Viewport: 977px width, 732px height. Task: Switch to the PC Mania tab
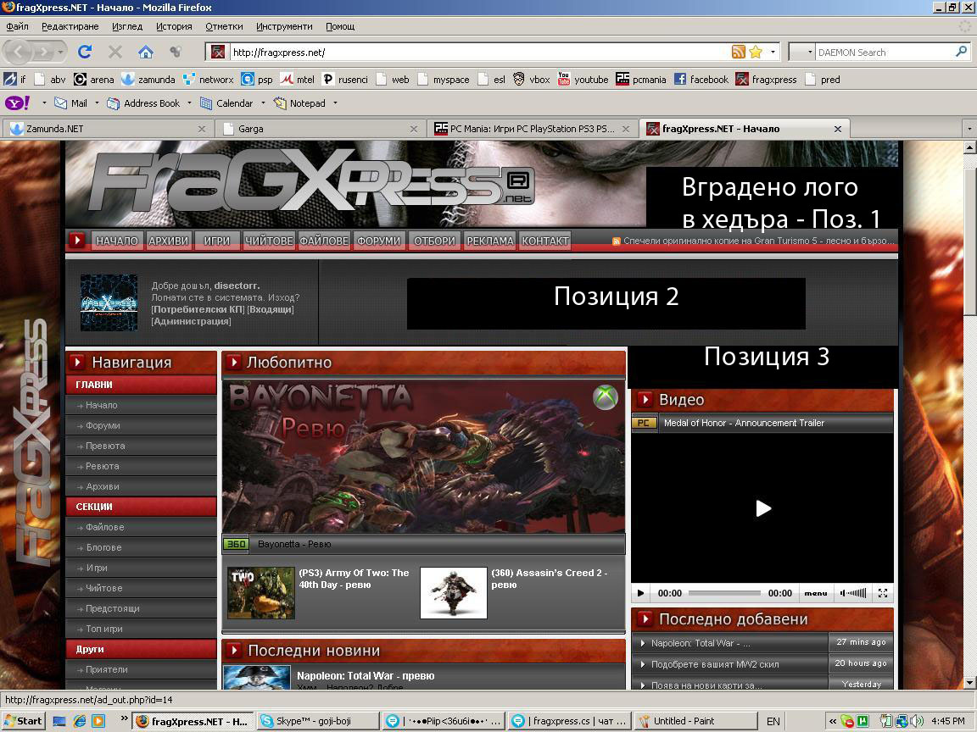(533, 129)
